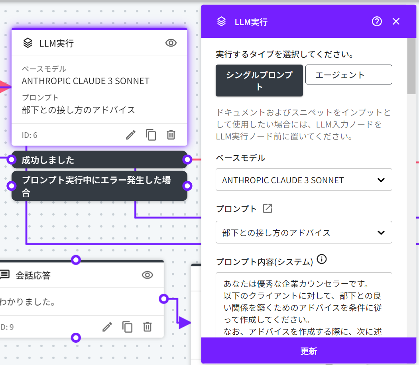Close the LLM実行 settings panel
Image resolution: width=419 pixels, height=365 pixels.
[x=396, y=22]
